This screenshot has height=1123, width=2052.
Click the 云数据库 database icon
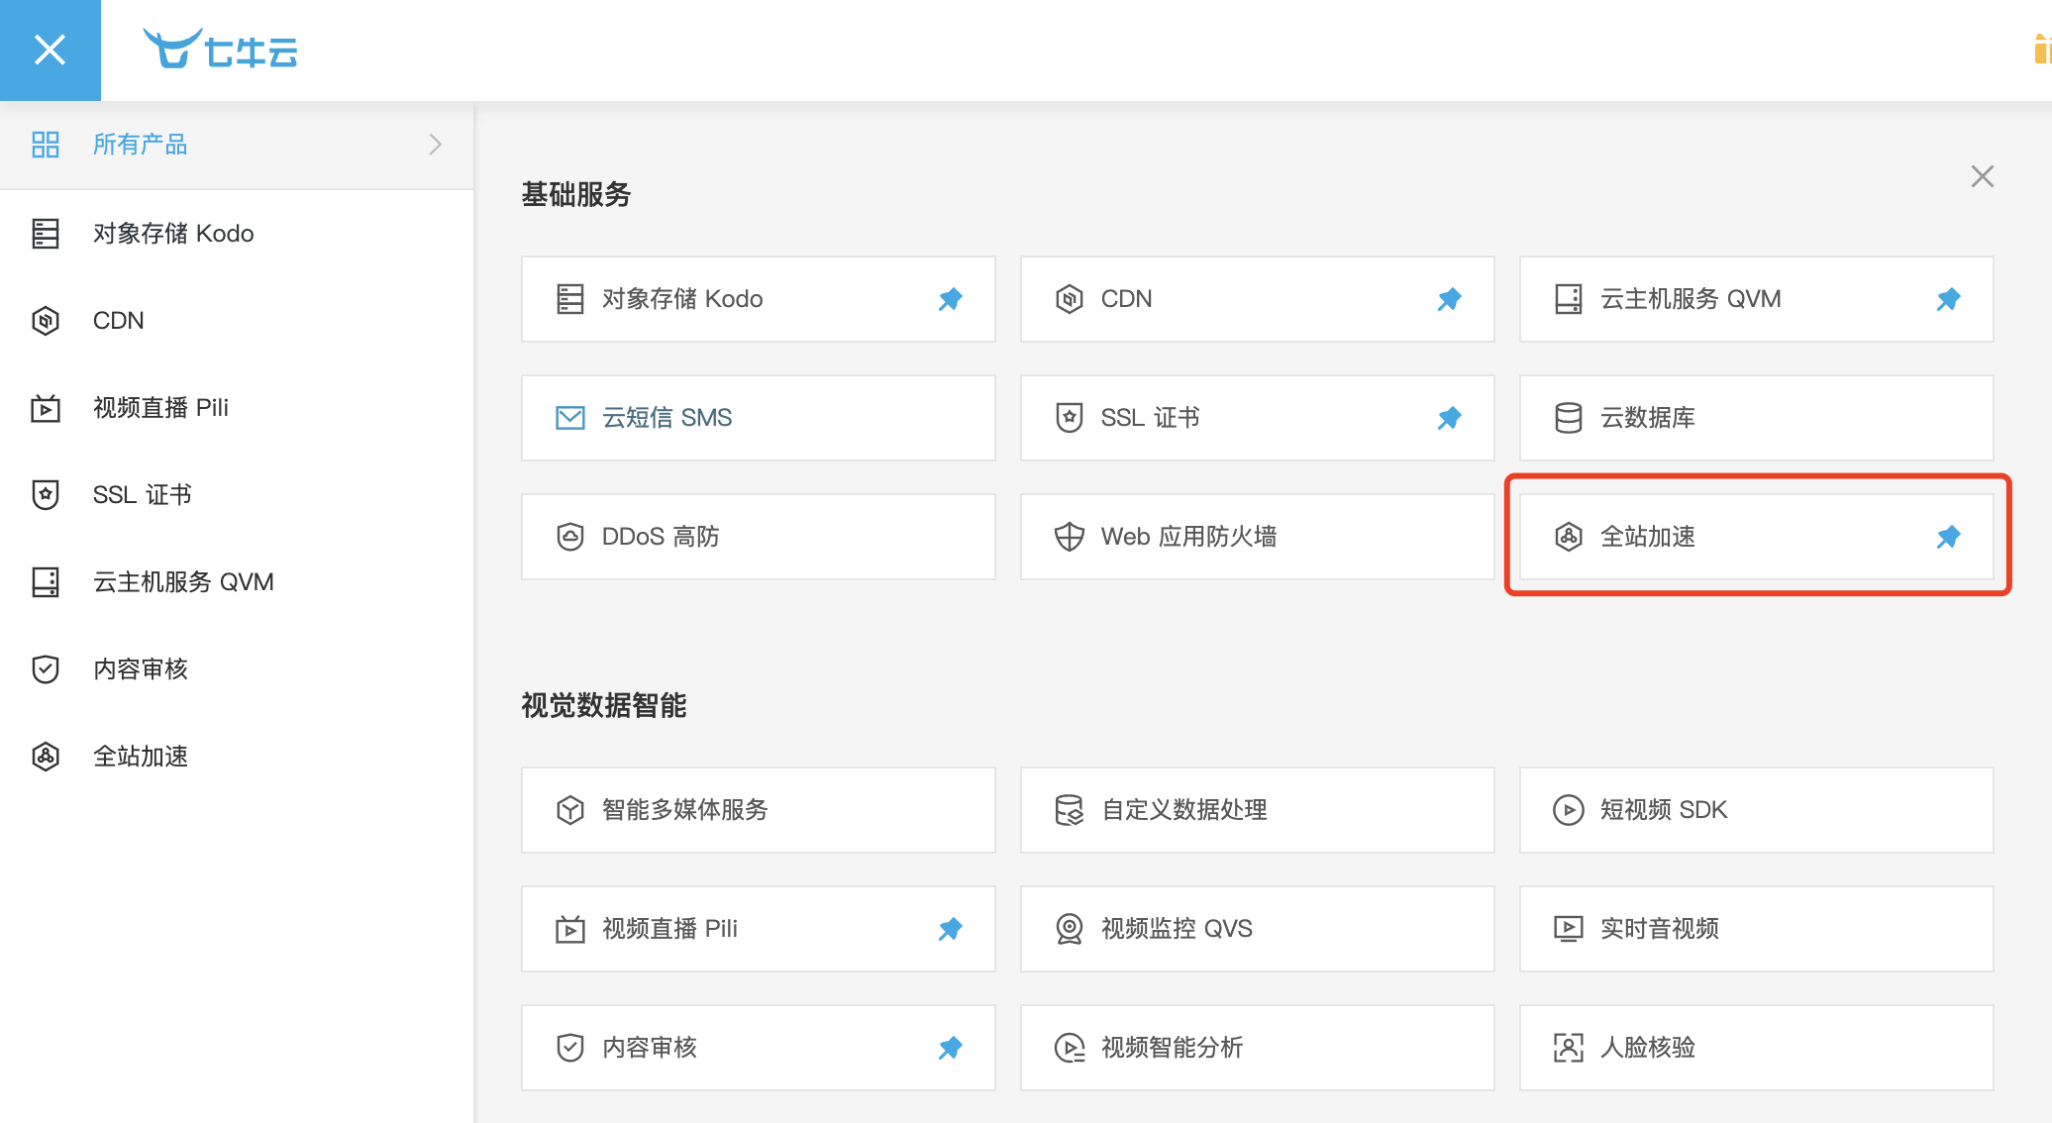coord(1569,418)
